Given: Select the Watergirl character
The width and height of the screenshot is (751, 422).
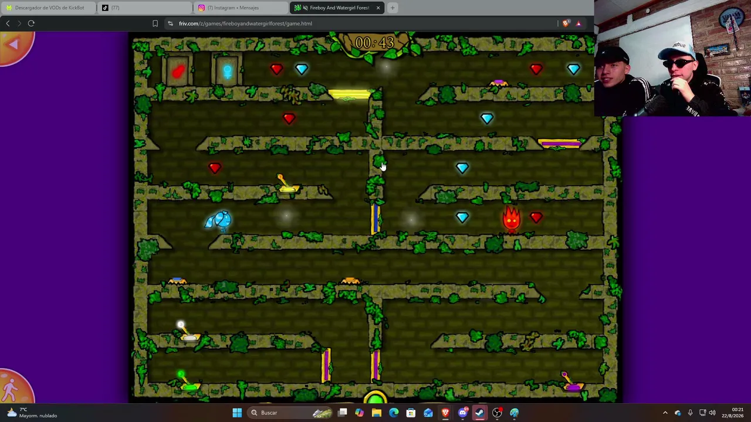Looking at the screenshot, I should [219, 220].
